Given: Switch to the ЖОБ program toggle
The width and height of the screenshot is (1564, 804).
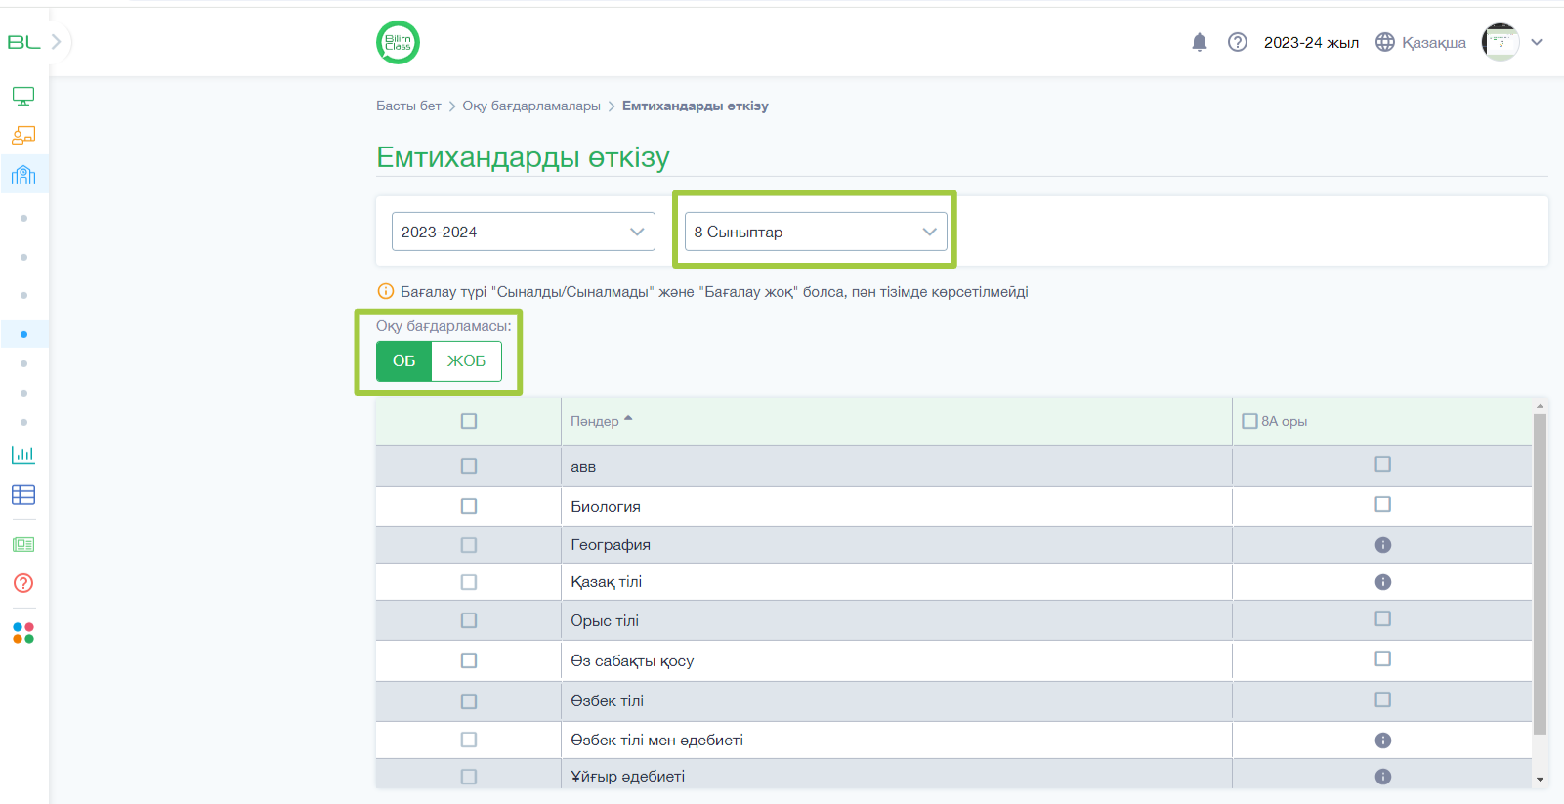Looking at the screenshot, I should tap(466, 361).
